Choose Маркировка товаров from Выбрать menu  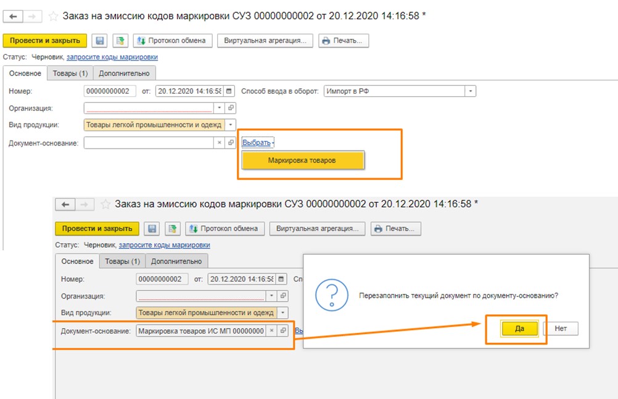pyautogui.click(x=303, y=160)
